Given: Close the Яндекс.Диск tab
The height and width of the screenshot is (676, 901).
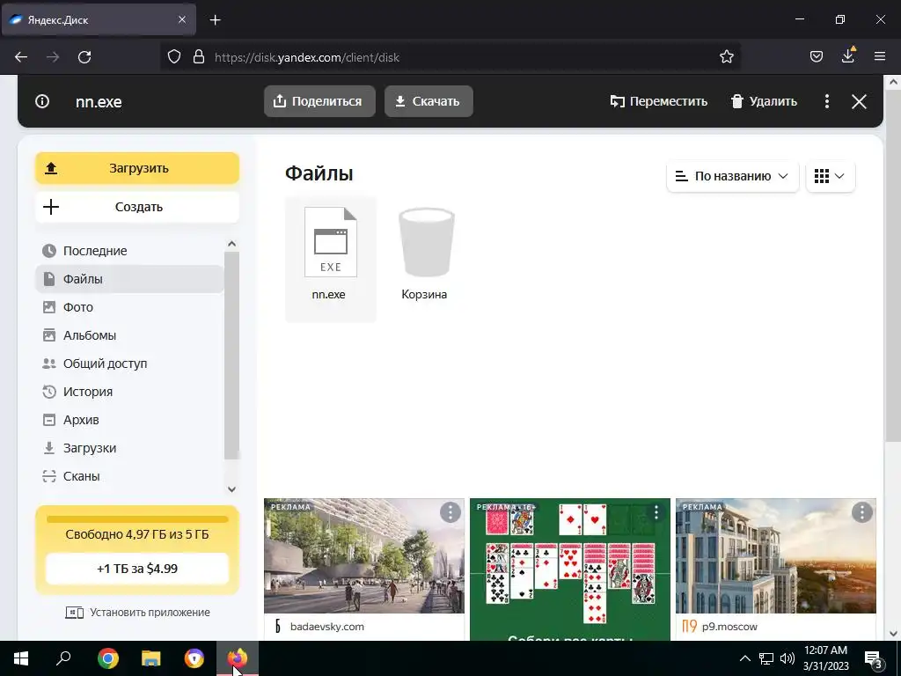Looking at the screenshot, I should 182,19.
